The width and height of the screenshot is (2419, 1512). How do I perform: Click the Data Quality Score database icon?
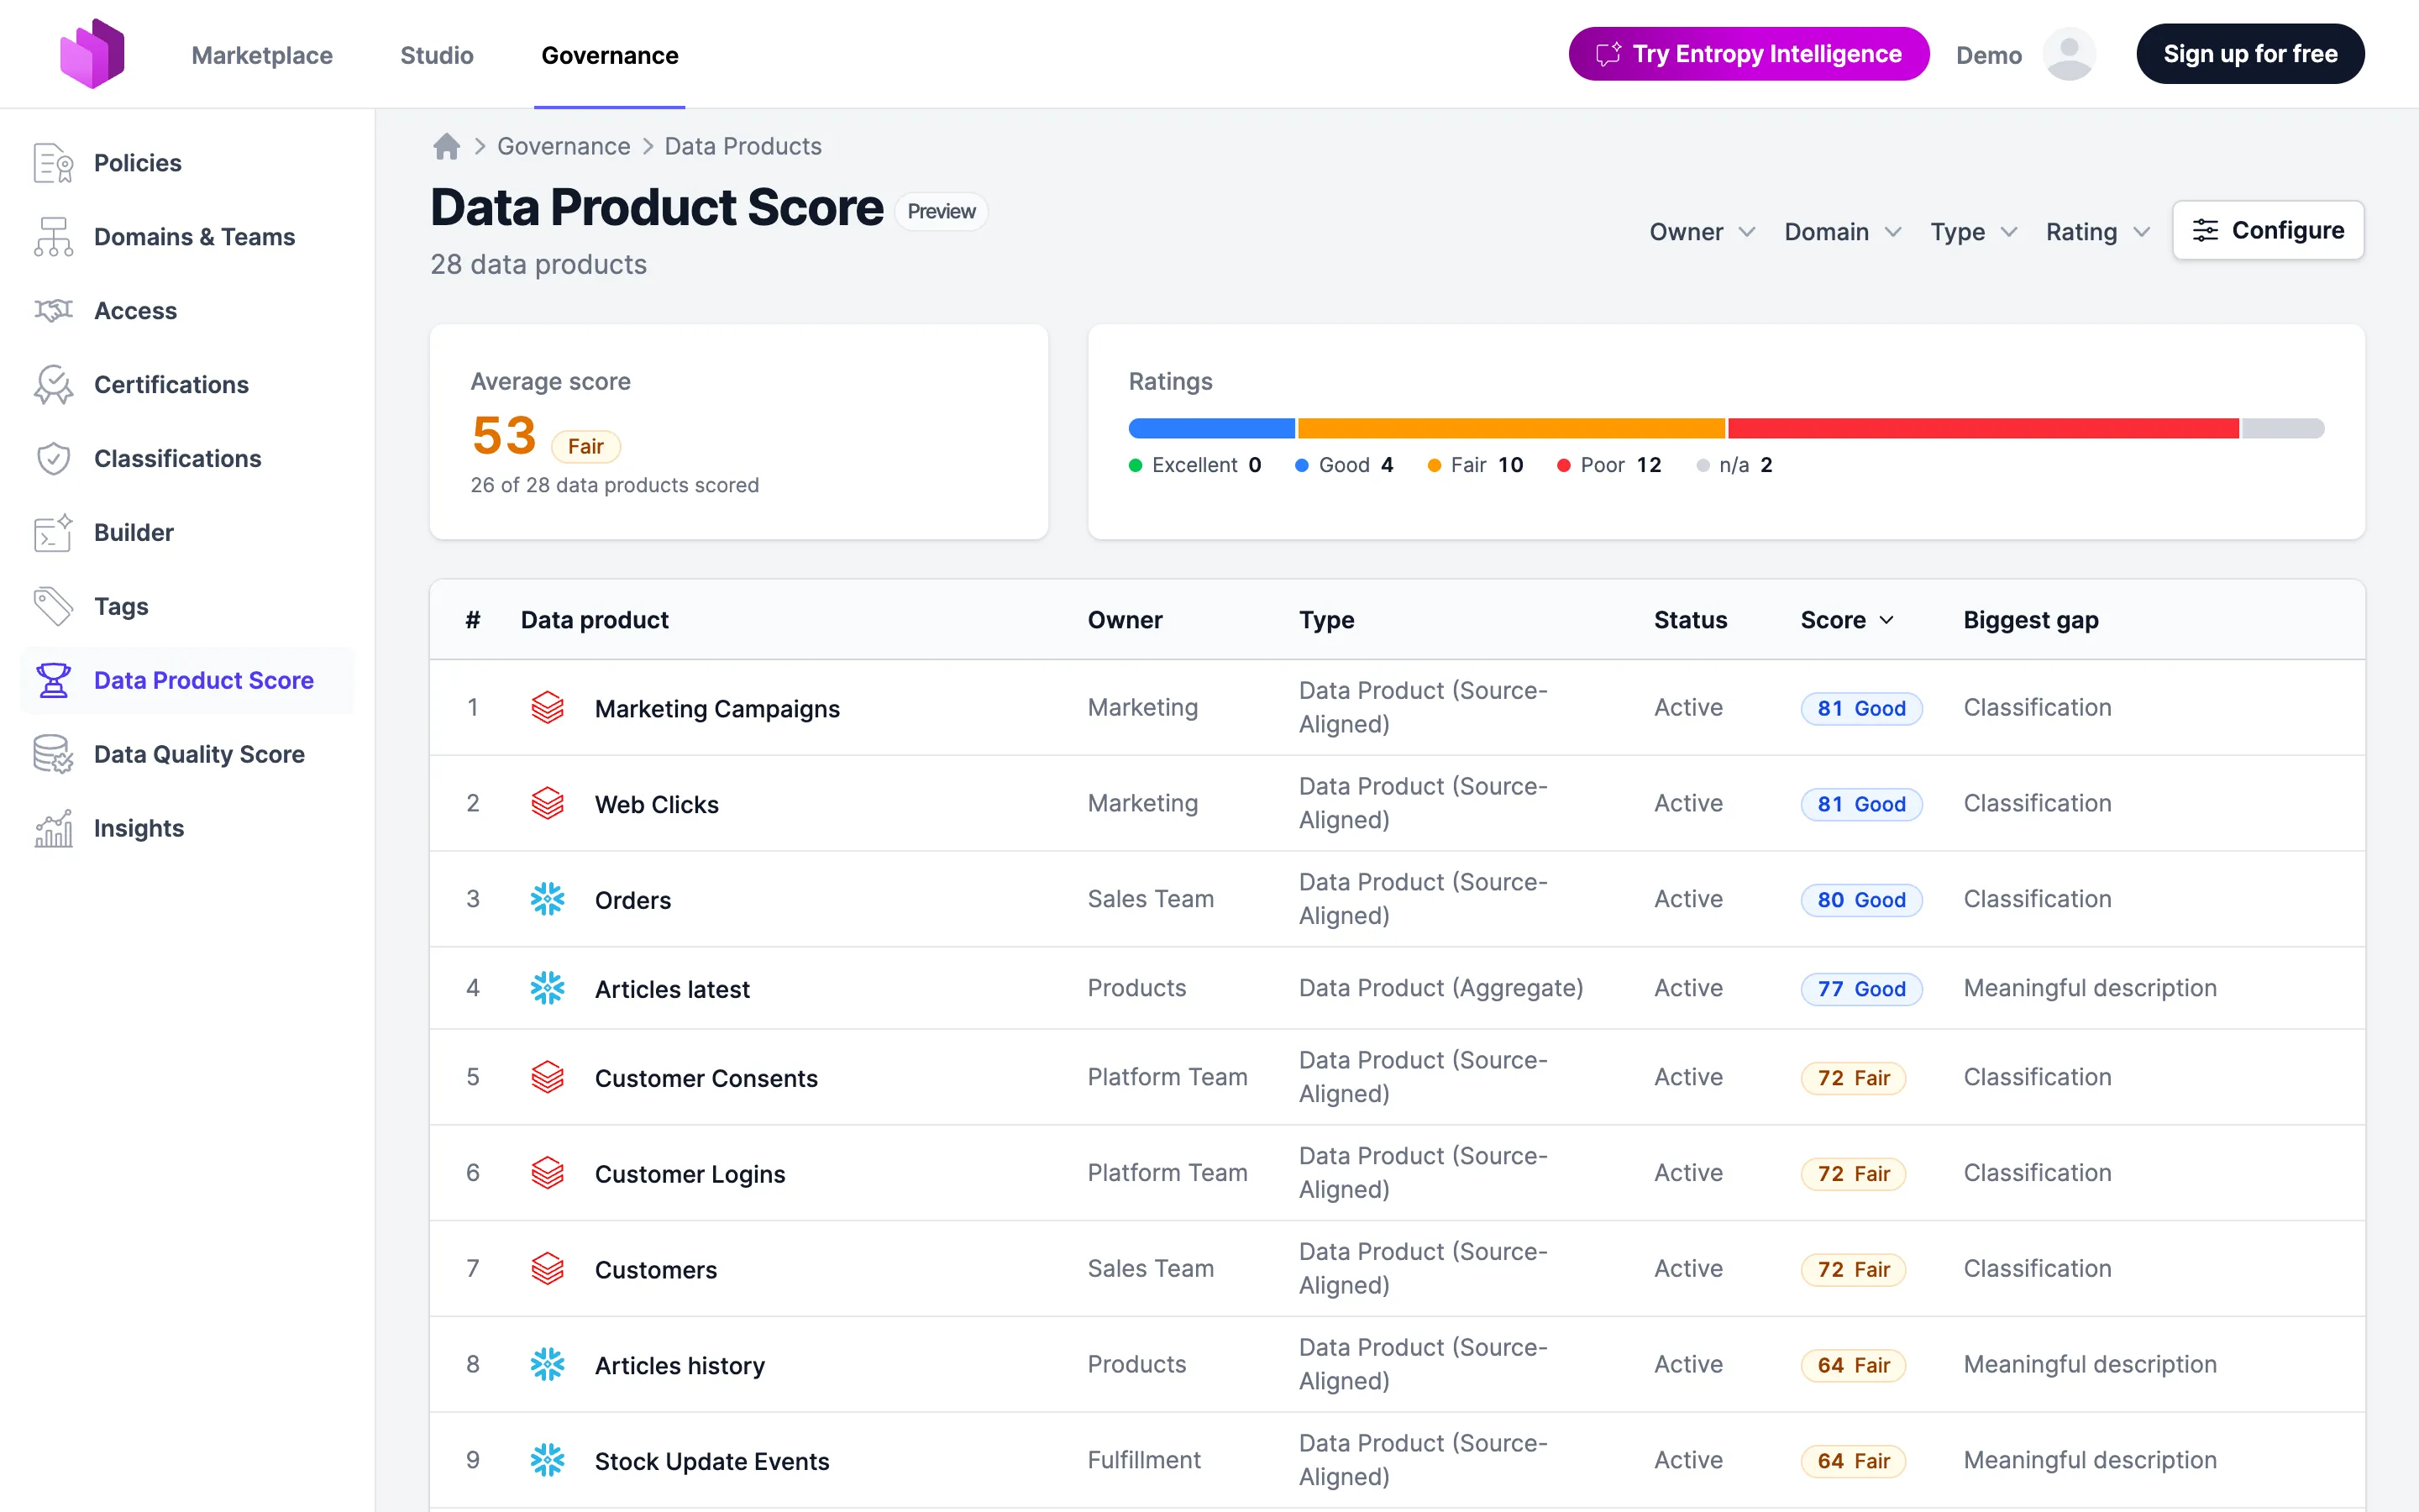coord(53,755)
